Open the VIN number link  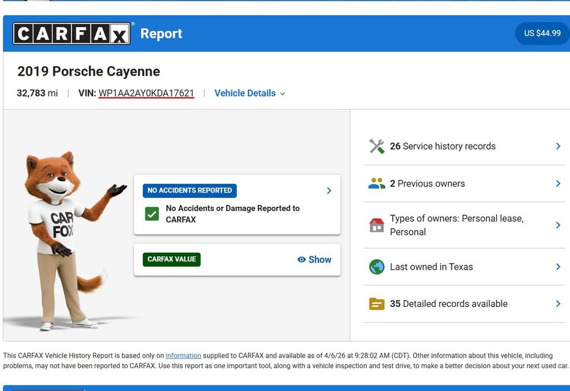coord(146,93)
